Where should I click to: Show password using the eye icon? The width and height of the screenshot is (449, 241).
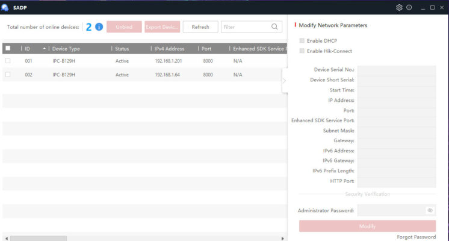pos(430,210)
